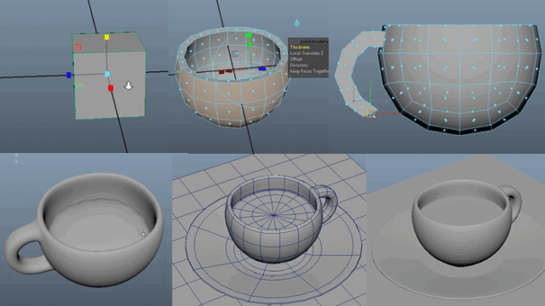This screenshot has height=306, width=545.
Task: Choose Local Translate Z in the extrude menu
Action: pos(307,53)
